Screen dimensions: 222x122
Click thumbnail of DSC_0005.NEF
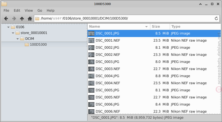91,97
